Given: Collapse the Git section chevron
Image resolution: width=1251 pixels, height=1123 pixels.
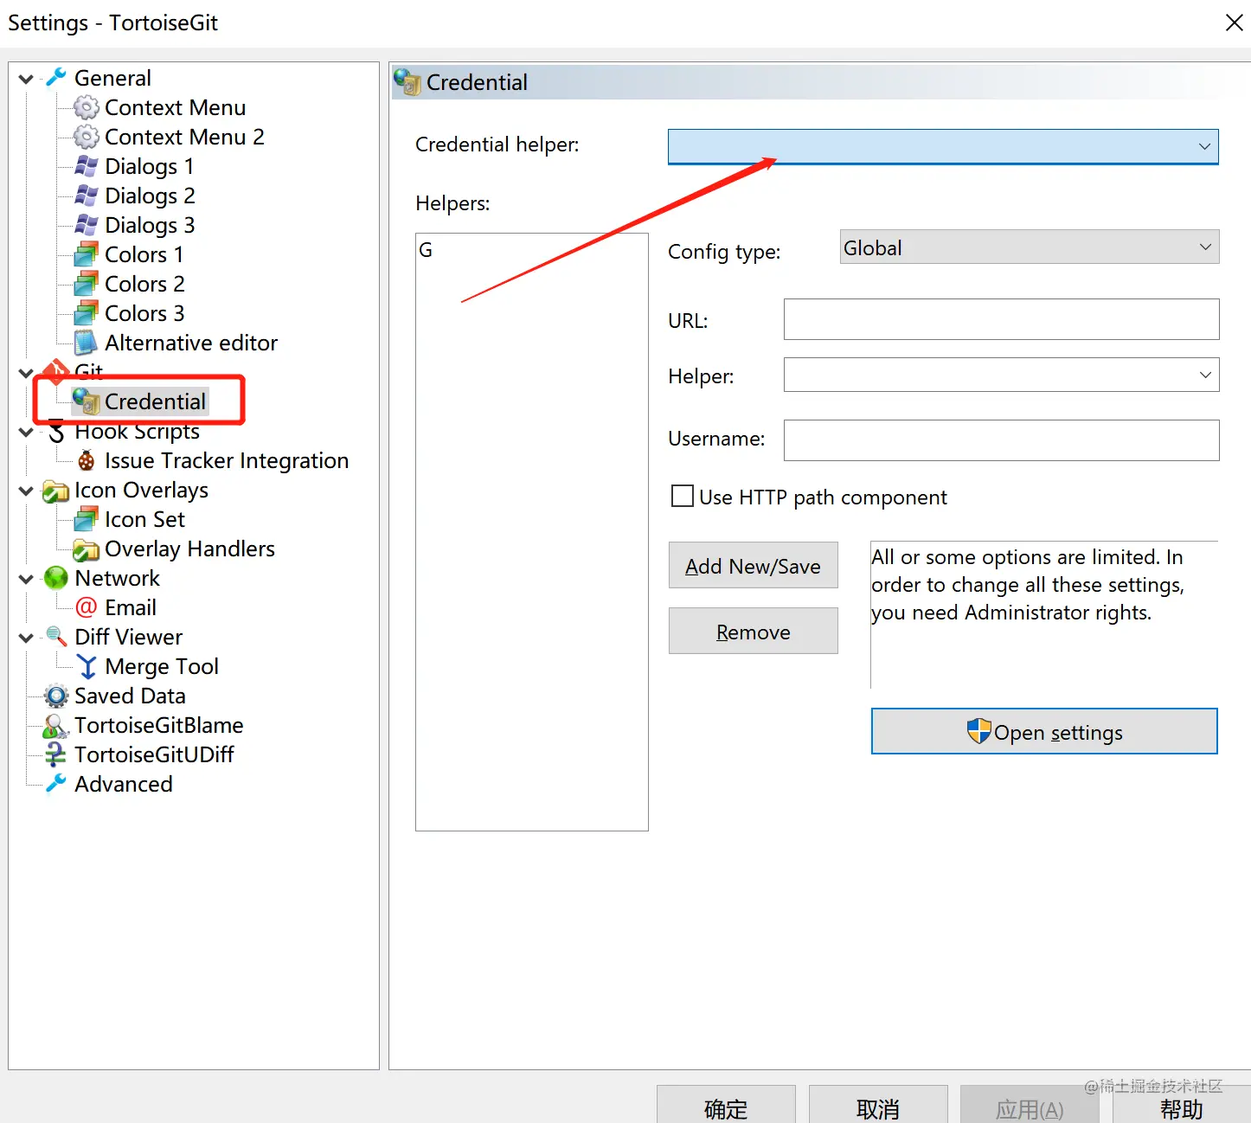Looking at the screenshot, I should pyautogui.click(x=26, y=373).
